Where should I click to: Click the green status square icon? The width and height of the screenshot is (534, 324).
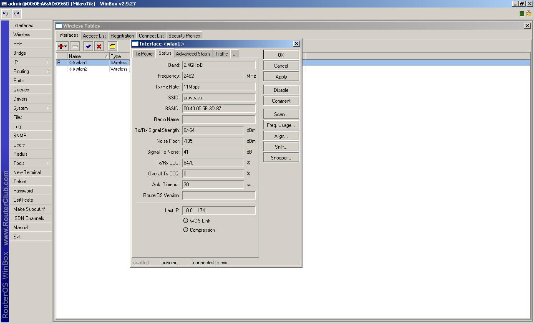(x=522, y=14)
